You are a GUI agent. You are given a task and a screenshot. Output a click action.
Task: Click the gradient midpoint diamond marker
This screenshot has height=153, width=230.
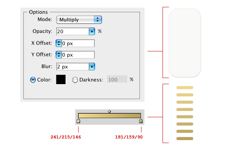pos(109,112)
